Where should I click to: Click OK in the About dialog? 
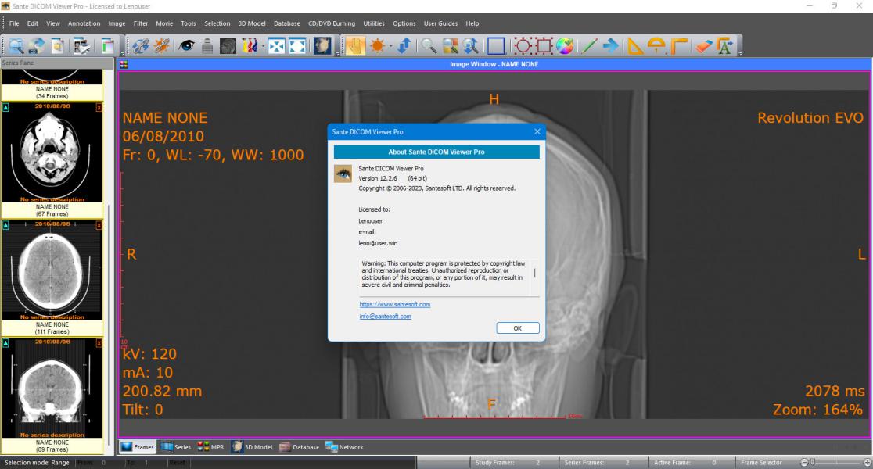tap(518, 328)
